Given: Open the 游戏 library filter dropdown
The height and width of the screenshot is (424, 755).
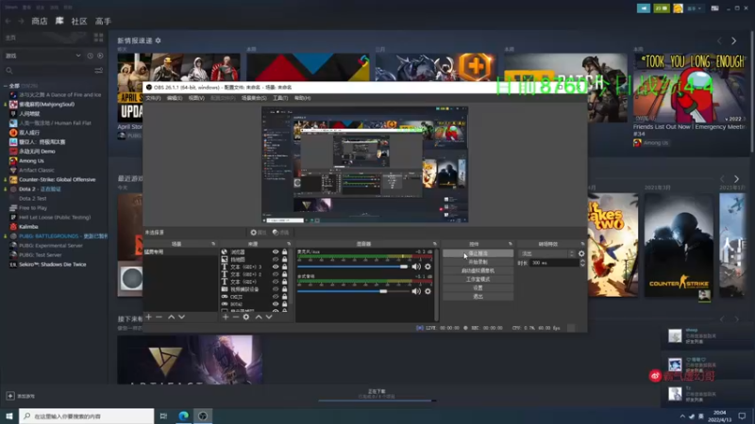Looking at the screenshot, I should 42,56.
